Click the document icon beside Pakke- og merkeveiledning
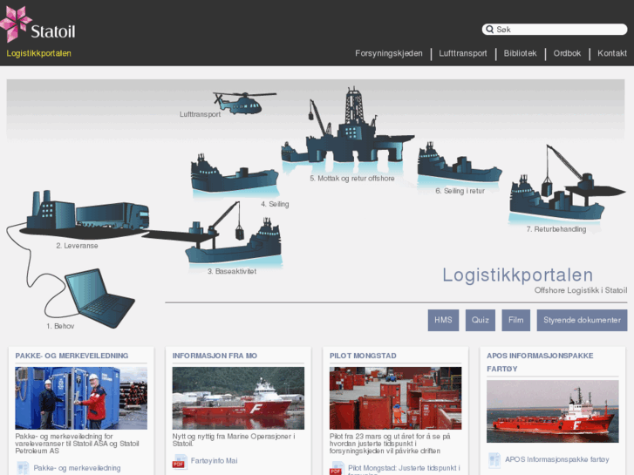 point(23,468)
